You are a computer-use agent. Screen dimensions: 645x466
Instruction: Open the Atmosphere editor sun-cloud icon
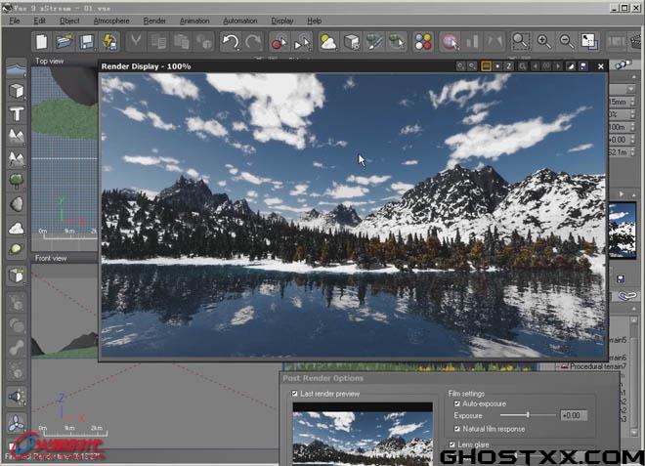point(328,42)
